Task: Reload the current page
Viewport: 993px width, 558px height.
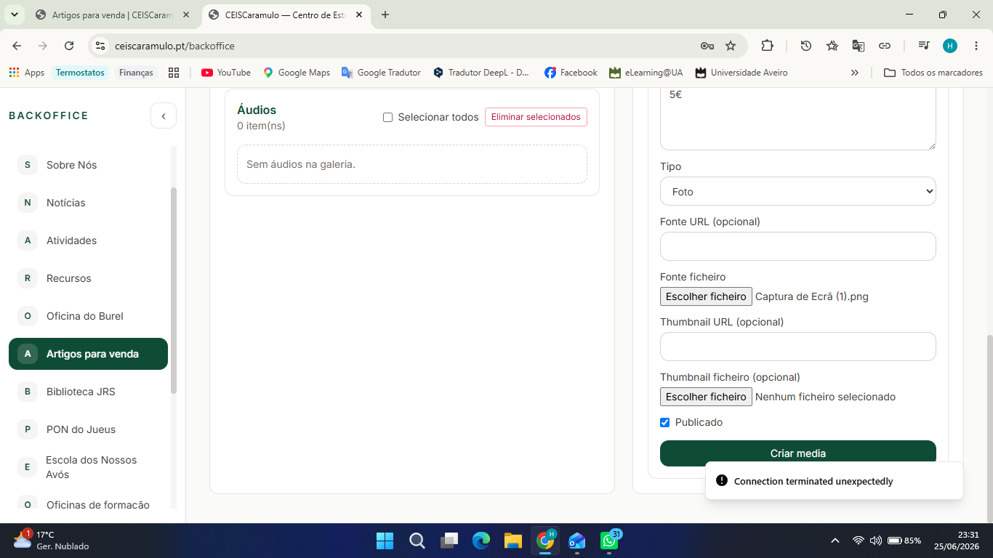Action: point(69,46)
